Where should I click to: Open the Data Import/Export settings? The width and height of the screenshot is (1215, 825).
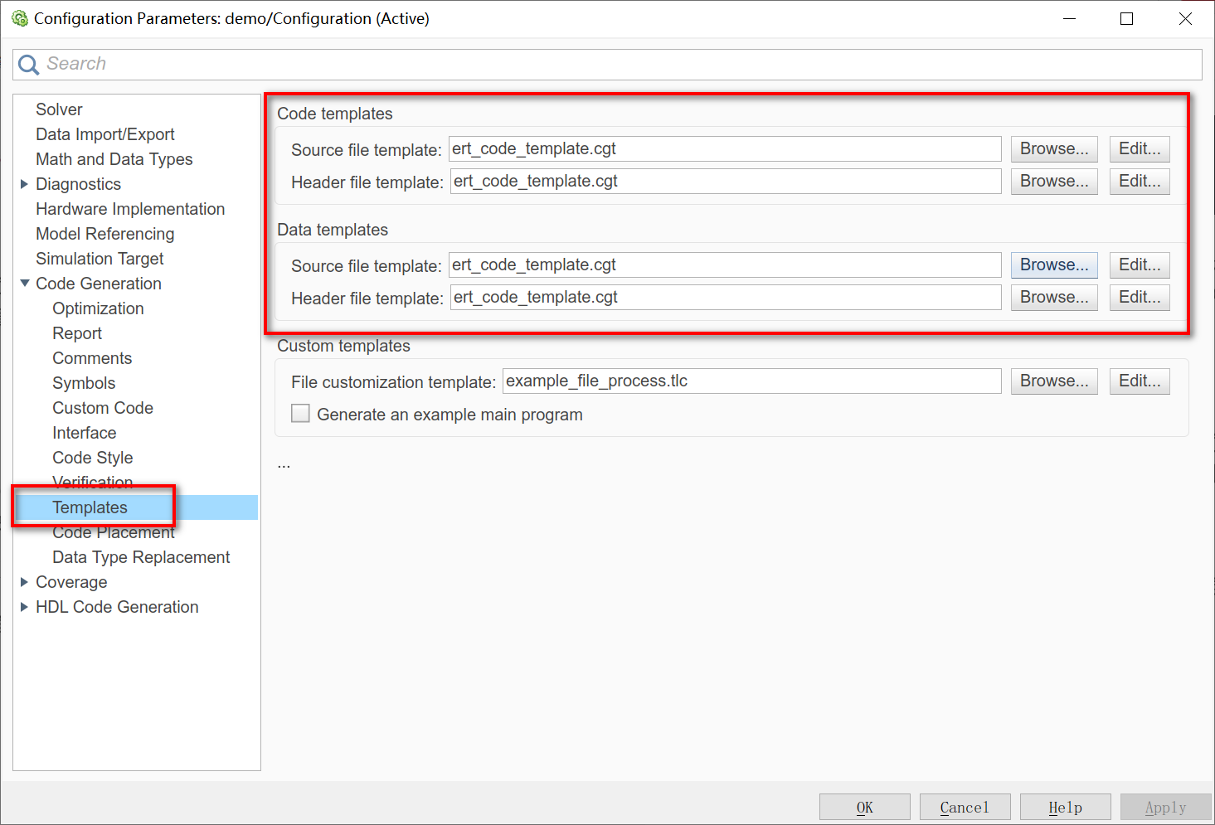point(104,133)
